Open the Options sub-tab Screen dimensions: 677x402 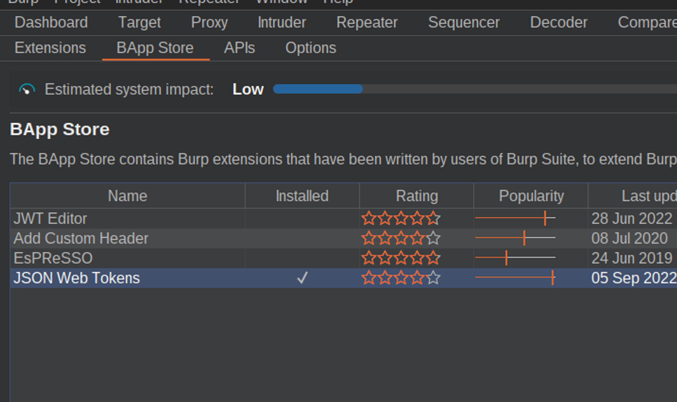(310, 48)
